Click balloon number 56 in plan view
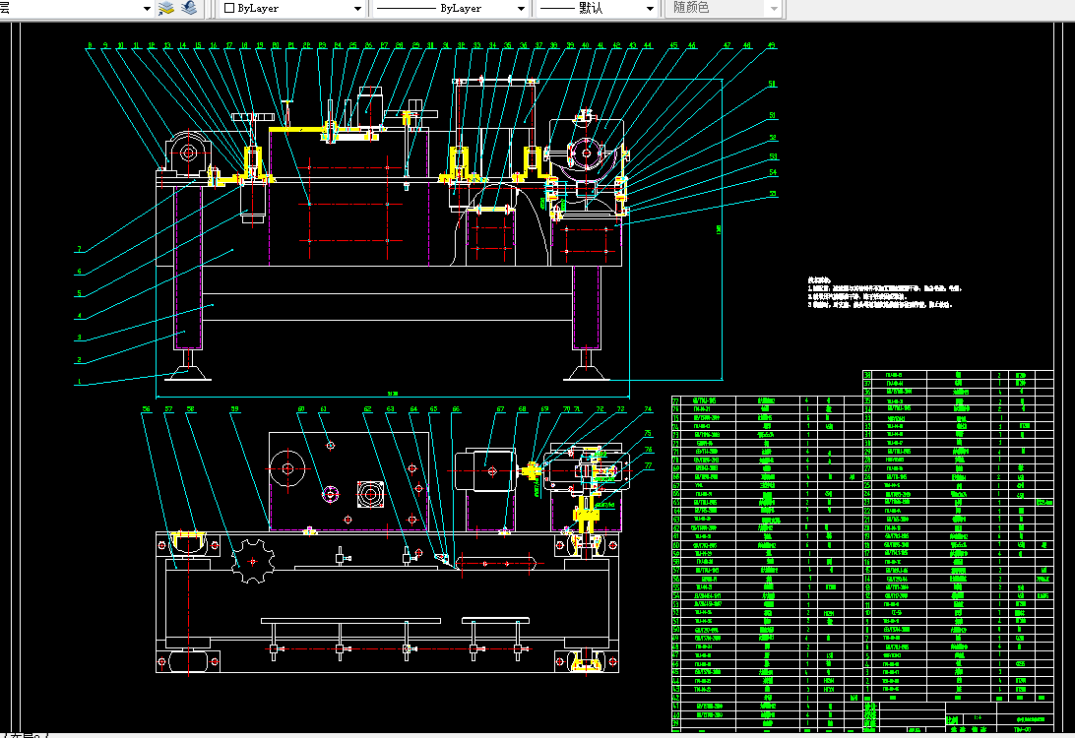Screen dimensions: 1075x738 tap(146, 409)
